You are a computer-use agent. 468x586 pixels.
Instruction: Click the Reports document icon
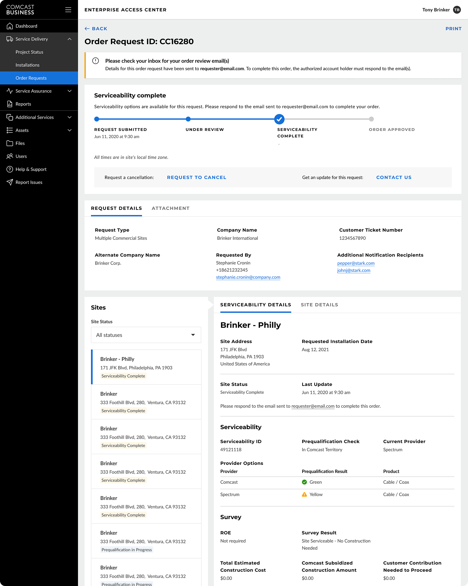click(x=10, y=104)
